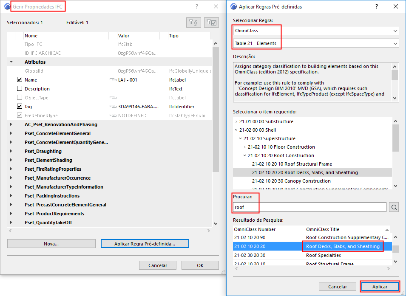Open the OmniClass rule dropdown
This screenshot has width=406, height=296.
pos(315,31)
